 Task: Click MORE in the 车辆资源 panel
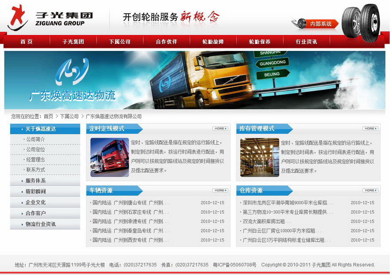click(x=220, y=190)
